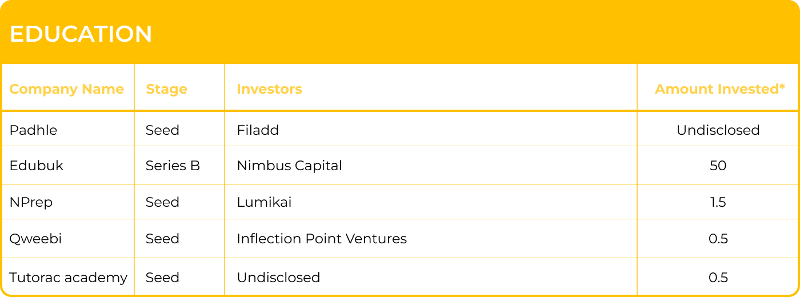Click the Lumikai investor name
800x297 pixels.
pyautogui.click(x=264, y=202)
